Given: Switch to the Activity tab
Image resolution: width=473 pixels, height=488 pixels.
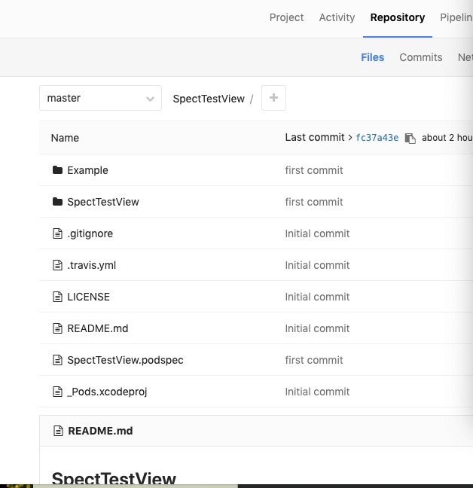Looking at the screenshot, I should point(337,17).
